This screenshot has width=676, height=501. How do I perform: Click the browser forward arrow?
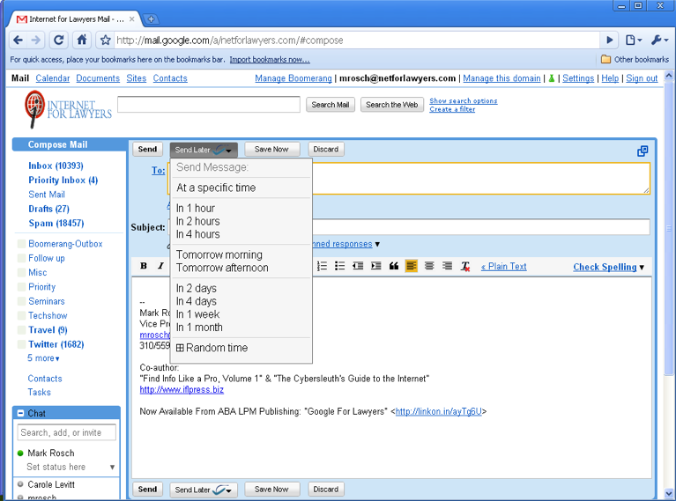pyautogui.click(x=36, y=41)
